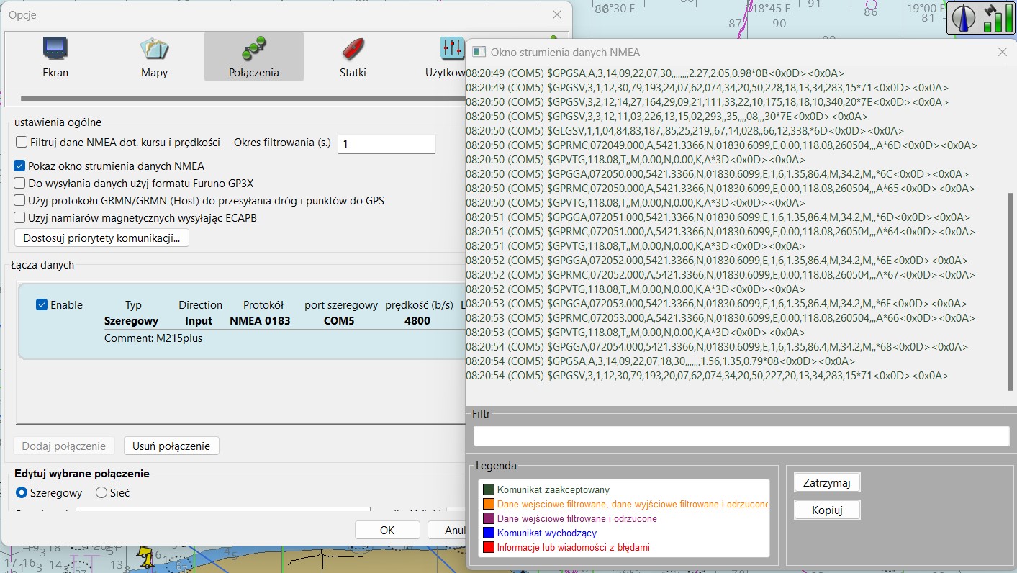Click the NMEA 0183 protocol value
Viewport: 1017px width, 573px height.
(261, 321)
